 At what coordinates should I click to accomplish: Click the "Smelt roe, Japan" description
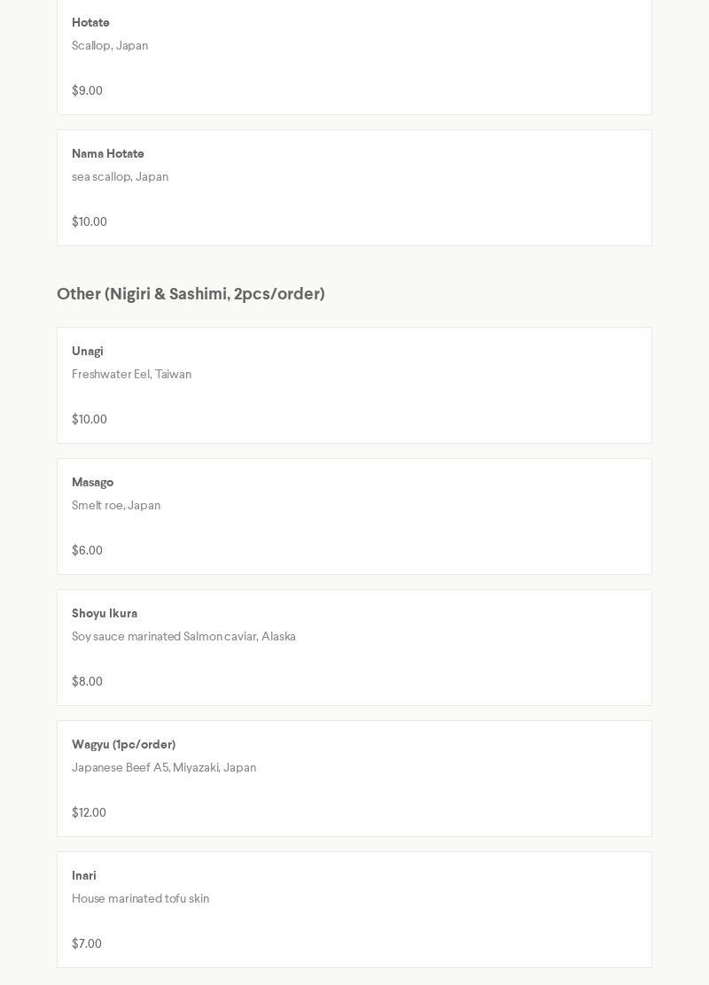pos(116,506)
